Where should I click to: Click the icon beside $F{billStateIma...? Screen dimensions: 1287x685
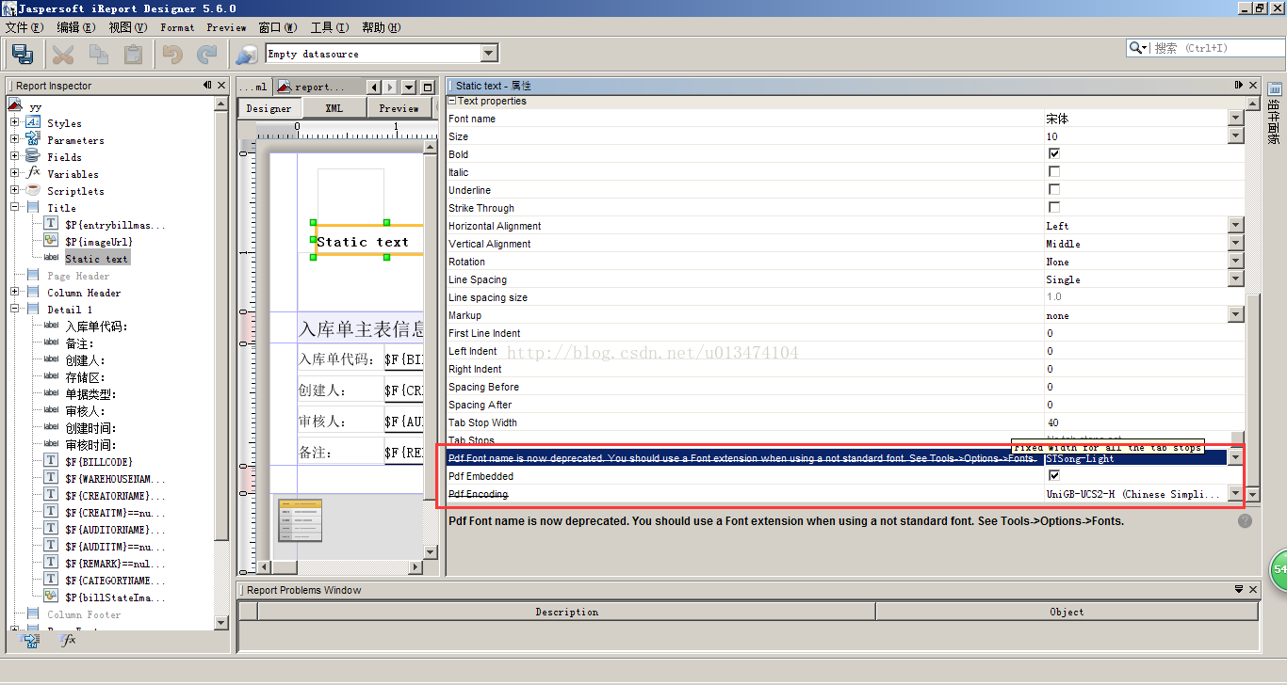pyautogui.click(x=51, y=597)
